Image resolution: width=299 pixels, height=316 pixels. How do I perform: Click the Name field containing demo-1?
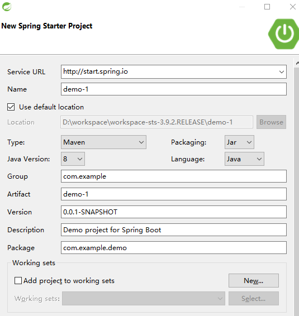point(174,89)
